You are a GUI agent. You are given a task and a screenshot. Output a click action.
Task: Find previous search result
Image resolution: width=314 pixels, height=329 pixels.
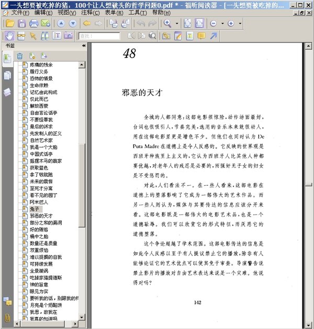131,36
